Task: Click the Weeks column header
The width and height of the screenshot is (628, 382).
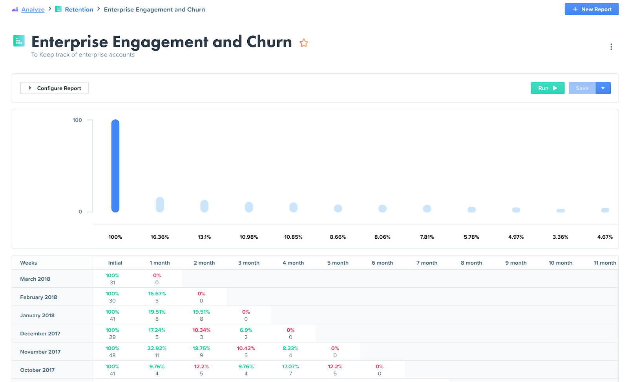Action: pos(29,263)
